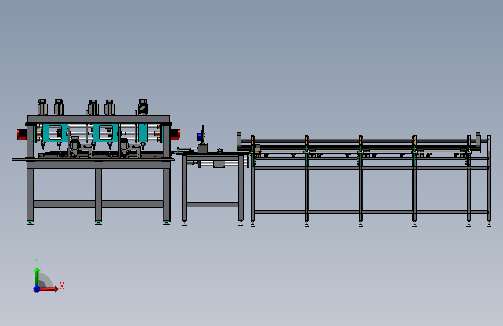The height and width of the screenshot is (326, 503).
Task: Select the blue knob on the middle station
Action: [x=200, y=137]
